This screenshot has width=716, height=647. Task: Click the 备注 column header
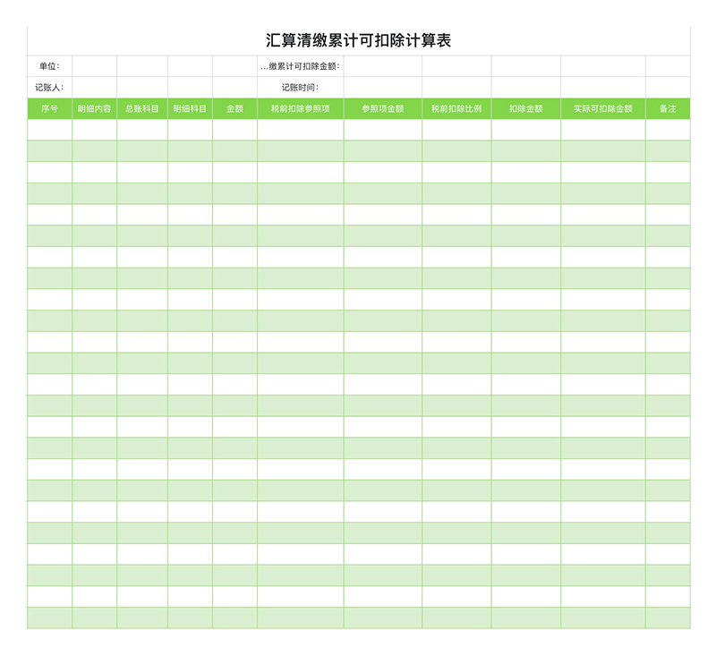pos(668,108)
